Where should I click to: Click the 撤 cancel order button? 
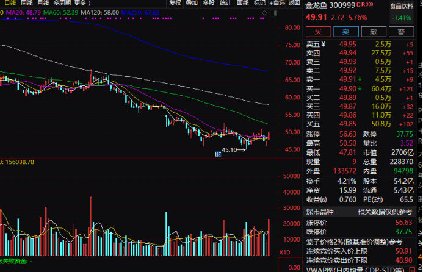pos(374,32)
